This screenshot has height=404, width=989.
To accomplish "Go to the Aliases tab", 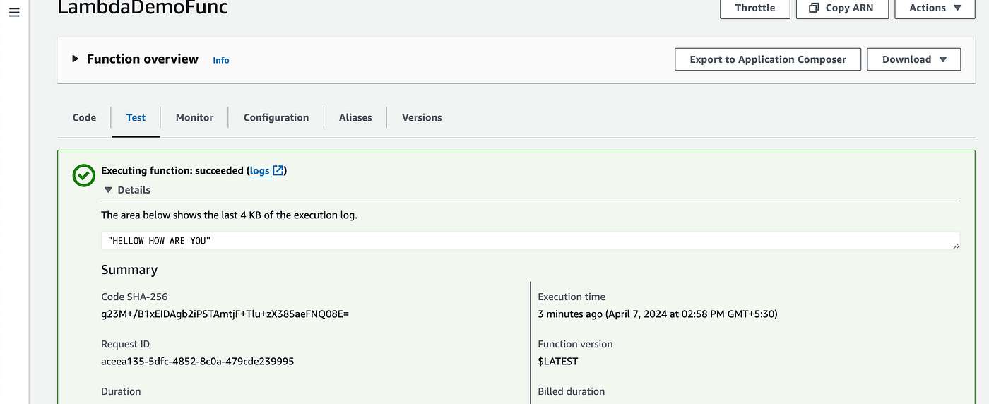I will tap(355, 117).
